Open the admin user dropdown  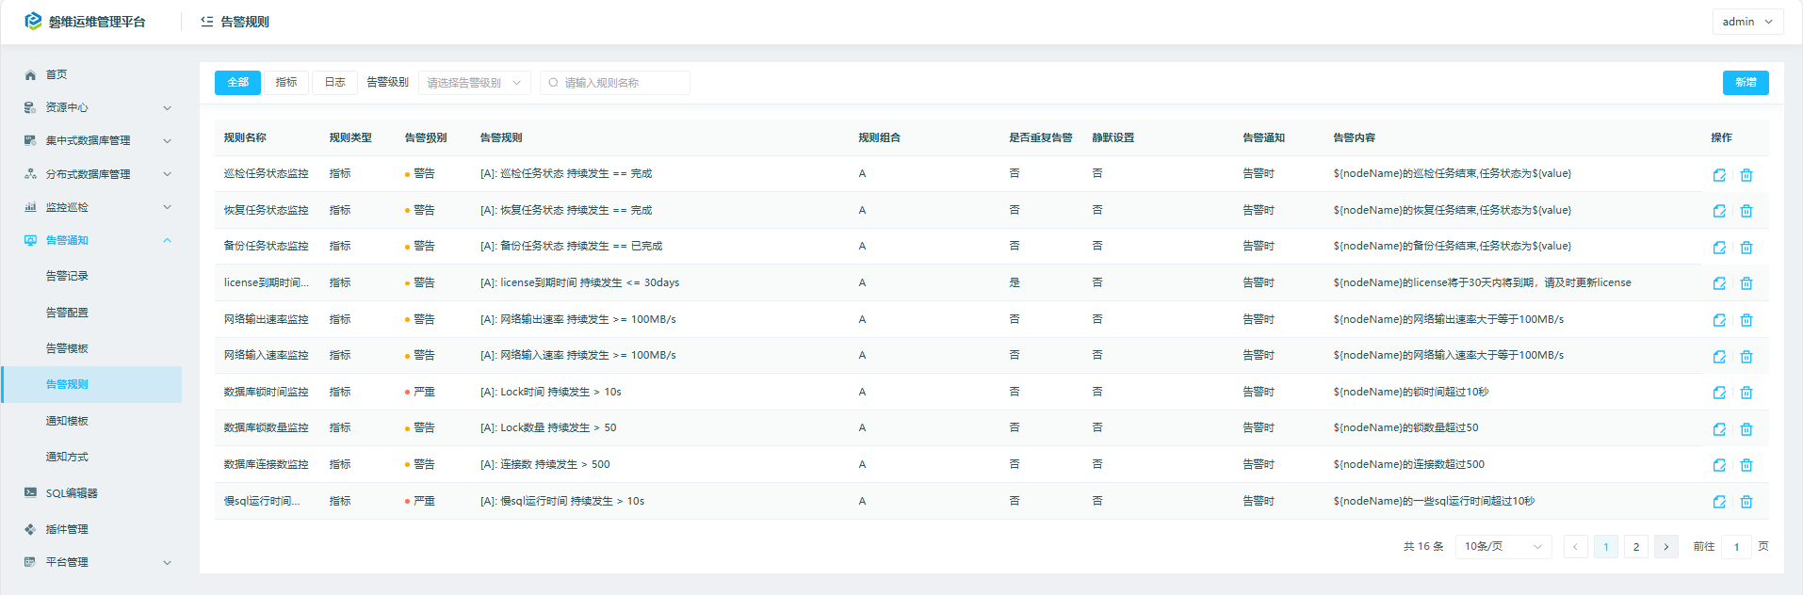pos(1747,22)
